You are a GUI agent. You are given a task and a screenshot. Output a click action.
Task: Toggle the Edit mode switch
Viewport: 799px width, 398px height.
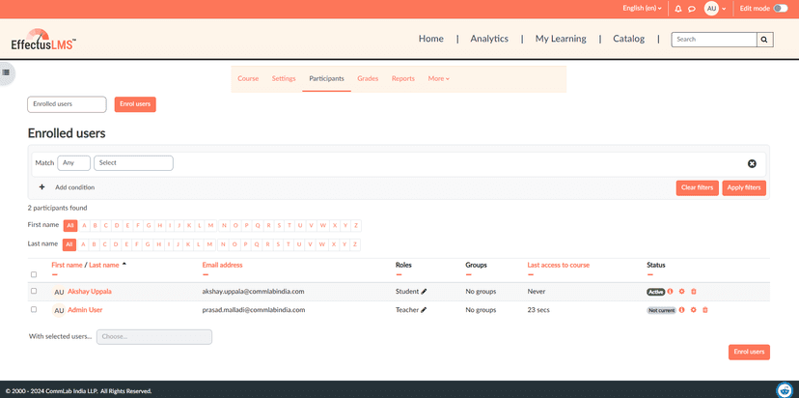point(780,9)
